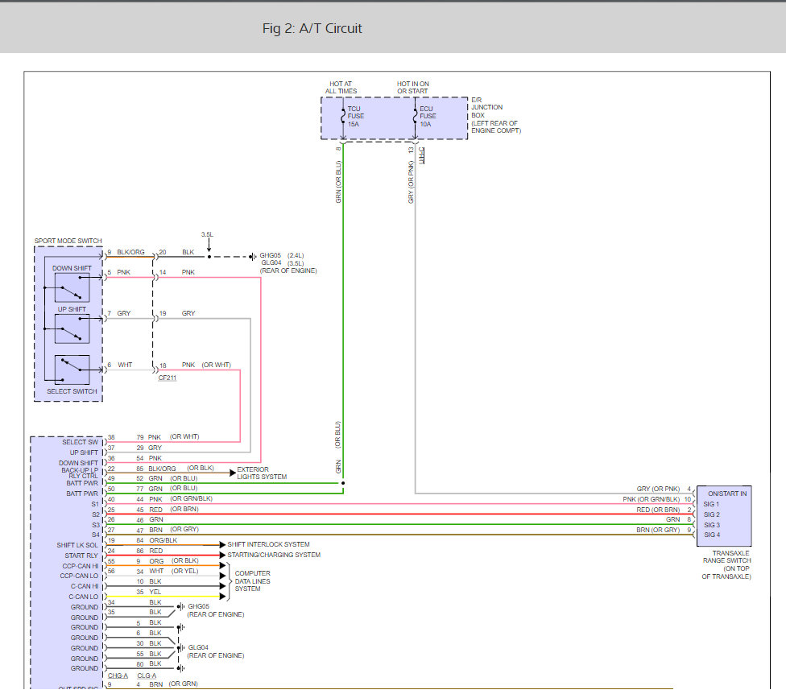786x694 pixels.
Task: Click the Fig 2: A/T Circuit heading
Action: click(312, 28)
